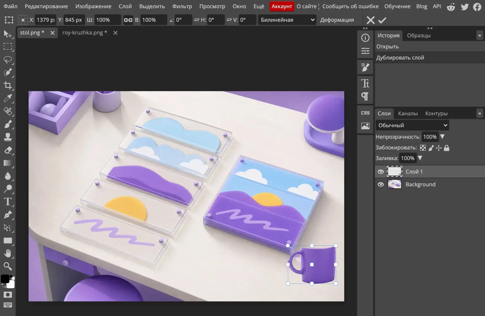The width and height of the screenshot is (485, 316).
Task: Select the Zoom magnifier tool
Action: [8, 266]
